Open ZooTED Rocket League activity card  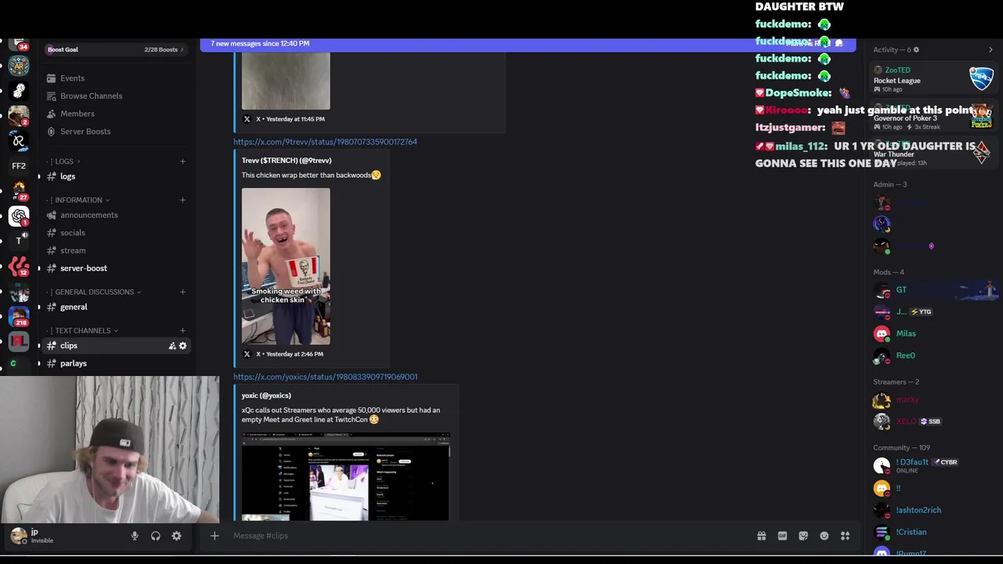(x=933, y=79)
